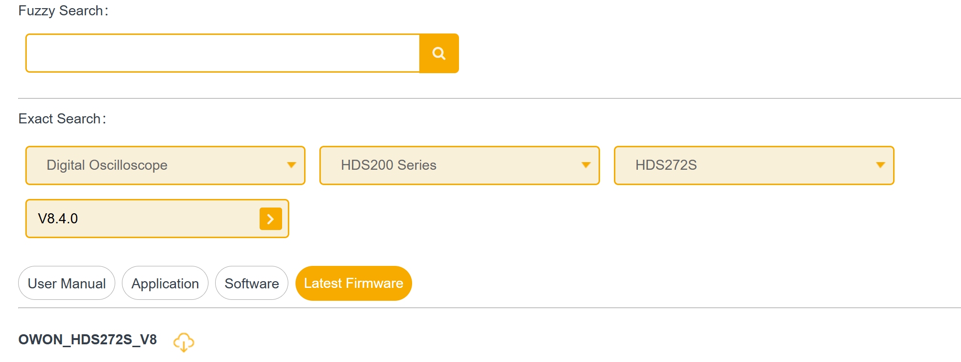This screenshot has height=362, width=961.
Task: Click the HDS200 Series selection text
Action: tap(388, 165)
